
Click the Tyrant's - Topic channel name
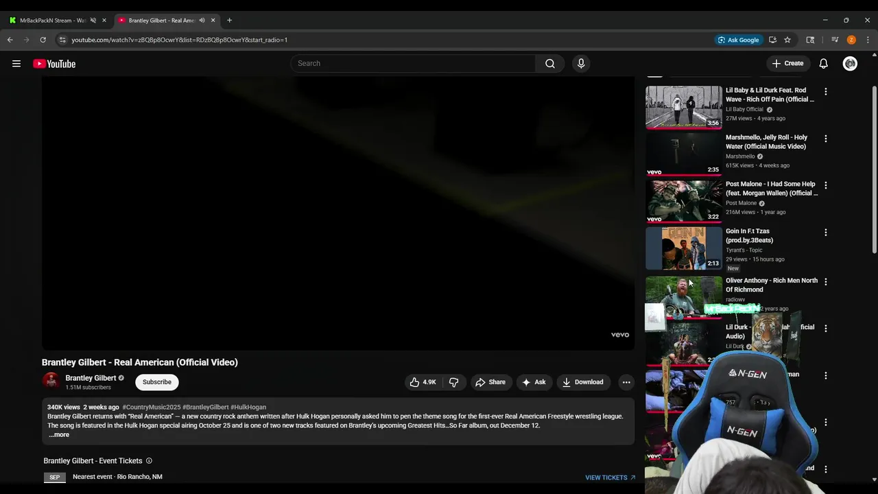click(x=744, y=250)
